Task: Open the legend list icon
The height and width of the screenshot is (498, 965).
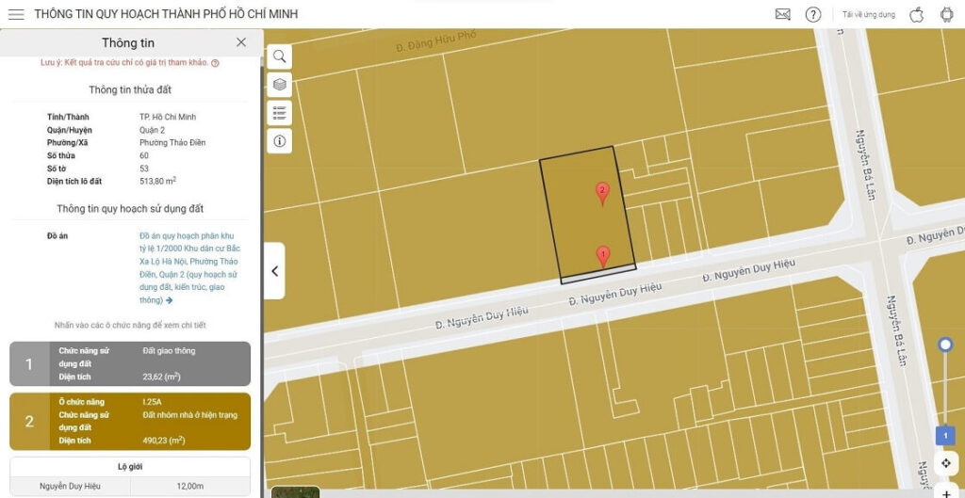Action: [x=280, y=113]
